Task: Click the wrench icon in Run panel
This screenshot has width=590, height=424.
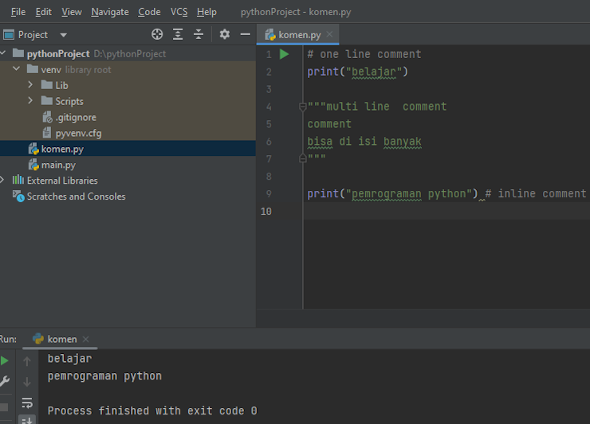Action: [x=5, y=381]
